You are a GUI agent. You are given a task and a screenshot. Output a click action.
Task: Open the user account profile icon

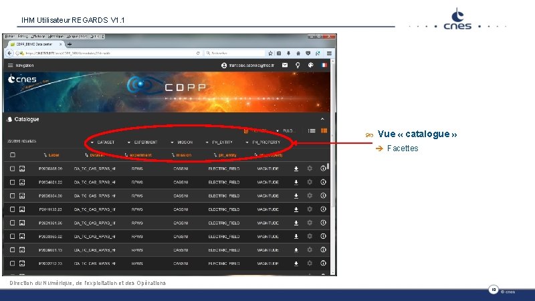click(x=224, y=65)
